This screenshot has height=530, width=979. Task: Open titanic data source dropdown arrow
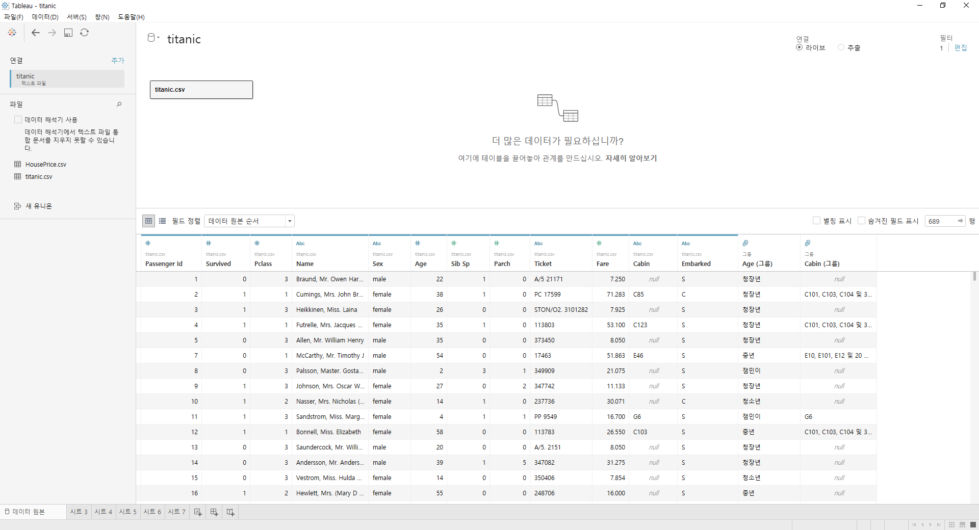point(159,38)
